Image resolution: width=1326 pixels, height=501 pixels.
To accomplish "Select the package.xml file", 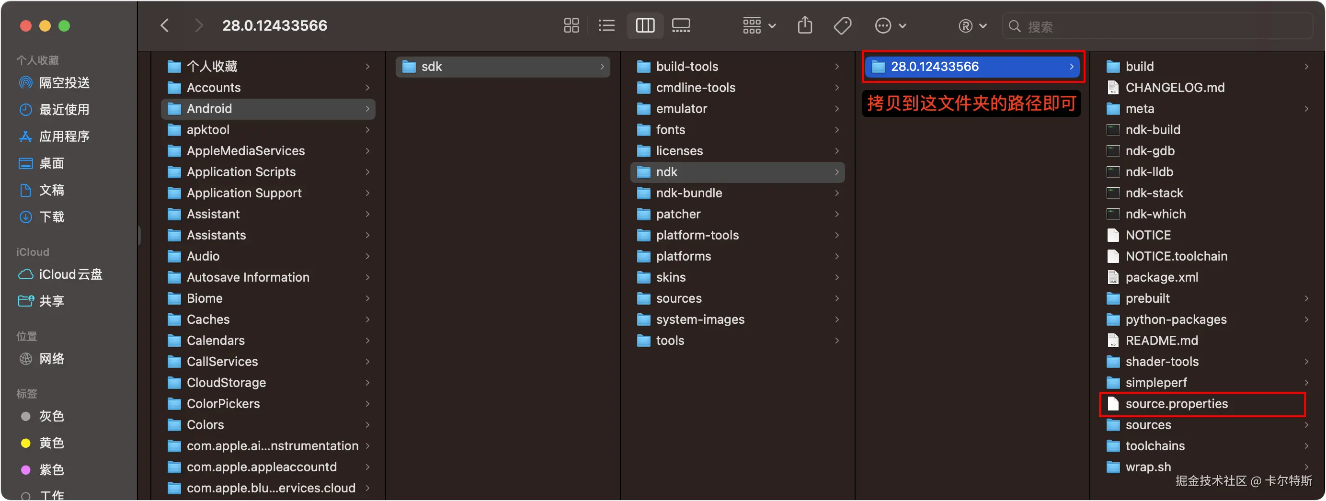I will pos(1207,277).
